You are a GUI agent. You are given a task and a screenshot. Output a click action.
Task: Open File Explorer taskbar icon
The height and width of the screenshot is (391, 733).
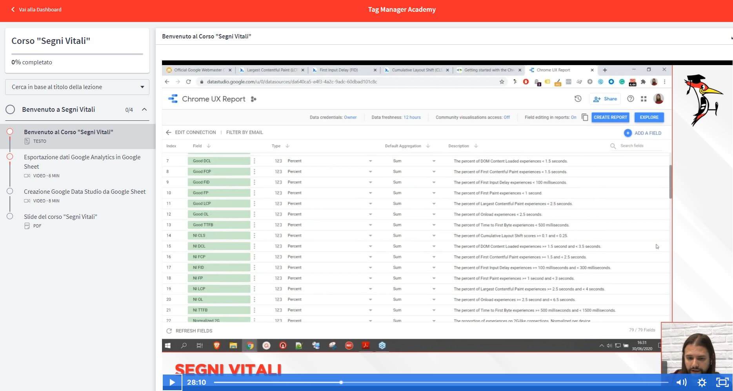click(x=233, y=346)
